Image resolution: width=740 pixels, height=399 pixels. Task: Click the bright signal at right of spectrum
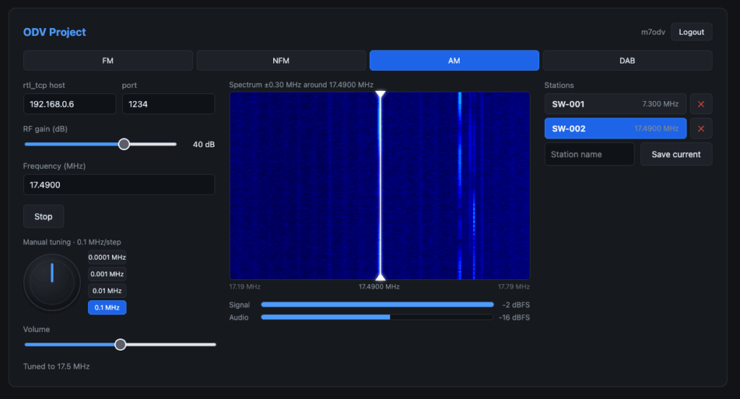pos(460,185)
